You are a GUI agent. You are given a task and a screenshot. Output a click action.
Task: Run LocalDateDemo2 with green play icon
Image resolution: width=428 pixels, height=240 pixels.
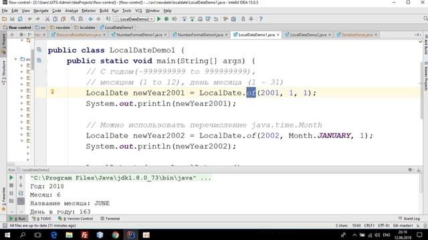(x=158, y=19)
